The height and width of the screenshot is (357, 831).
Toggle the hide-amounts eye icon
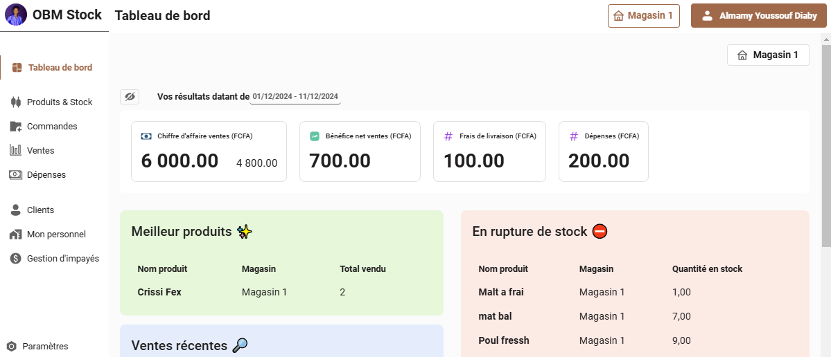[x=130, y=97]
